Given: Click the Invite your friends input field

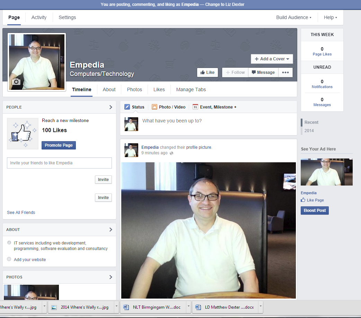Looking at the screenshot, I should point(59,163).
